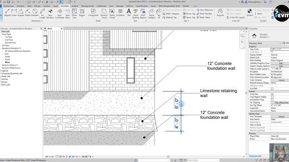Screen dimensions: 289x162
Task: Activate the Text annotation tool
Action: [129, 13]
